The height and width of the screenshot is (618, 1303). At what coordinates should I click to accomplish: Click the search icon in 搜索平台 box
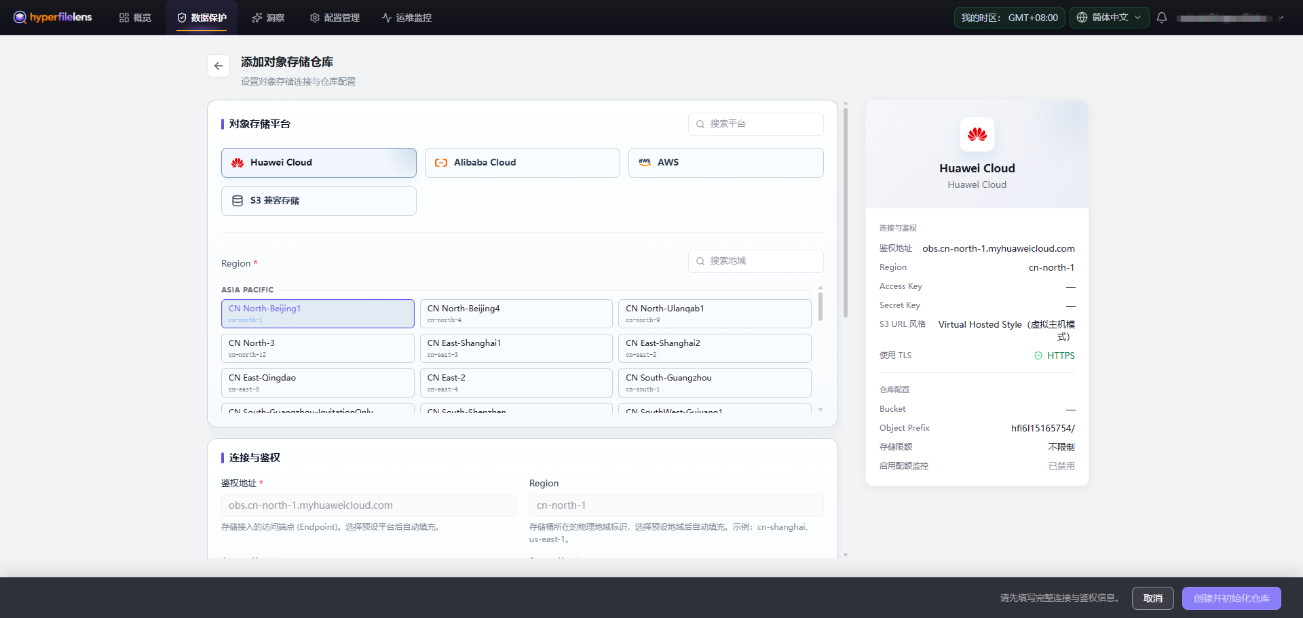click(x=700, y=124)
